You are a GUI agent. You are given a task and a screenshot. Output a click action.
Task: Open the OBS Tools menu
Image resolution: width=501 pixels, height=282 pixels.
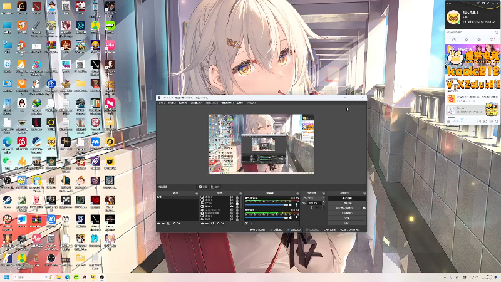coord(240,103)
